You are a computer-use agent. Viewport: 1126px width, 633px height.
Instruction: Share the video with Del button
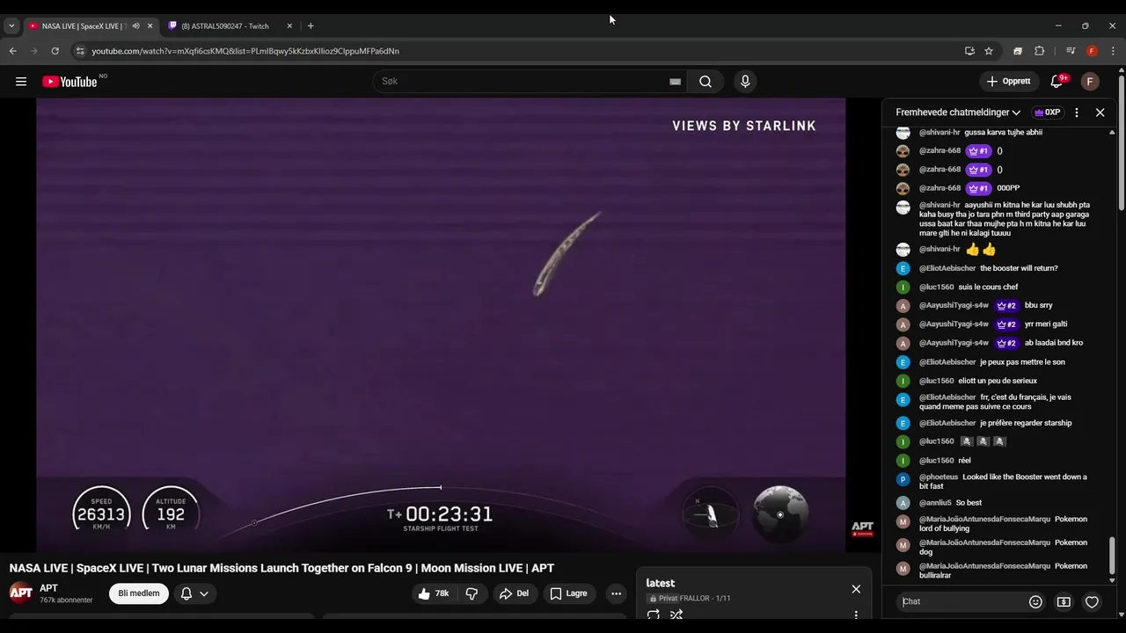(x=514, y=593)
